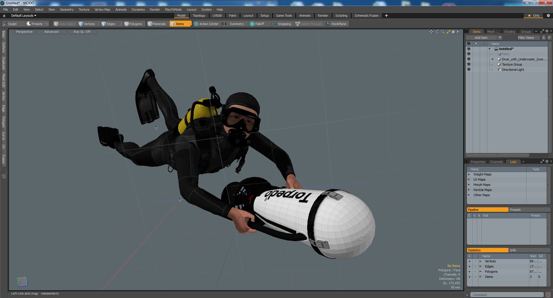Maximize the Properties panel with expand arrows
The image size is (553, 298).
(x=542, y=162)
